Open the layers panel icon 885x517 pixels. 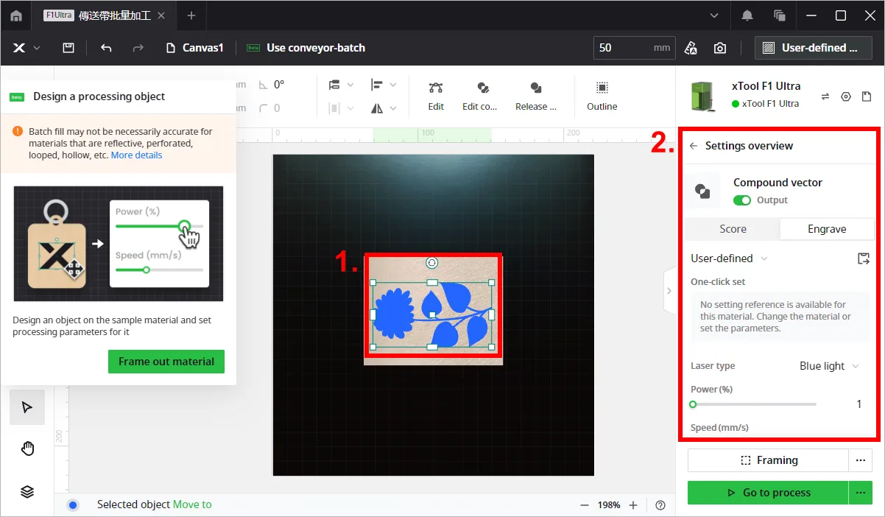[x=27, y=492]
